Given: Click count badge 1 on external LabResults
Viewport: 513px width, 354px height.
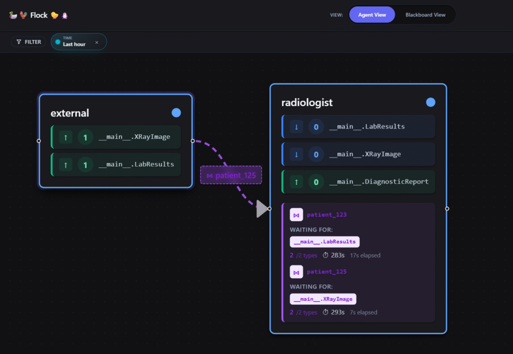Looking at the screenshot, I should 85,164.
